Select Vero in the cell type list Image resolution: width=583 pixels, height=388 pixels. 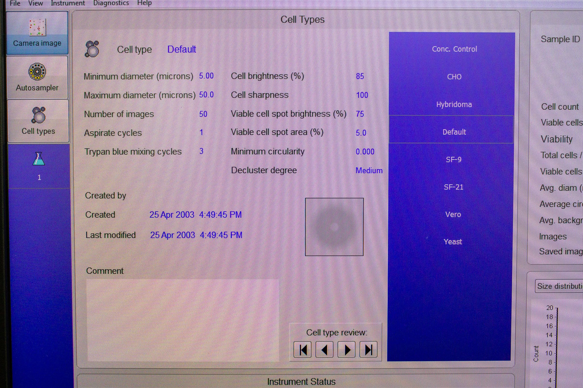click(x=453, y=214)
